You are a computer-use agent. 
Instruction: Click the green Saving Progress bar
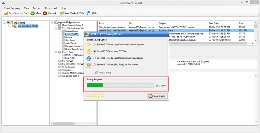click(95, 85)
